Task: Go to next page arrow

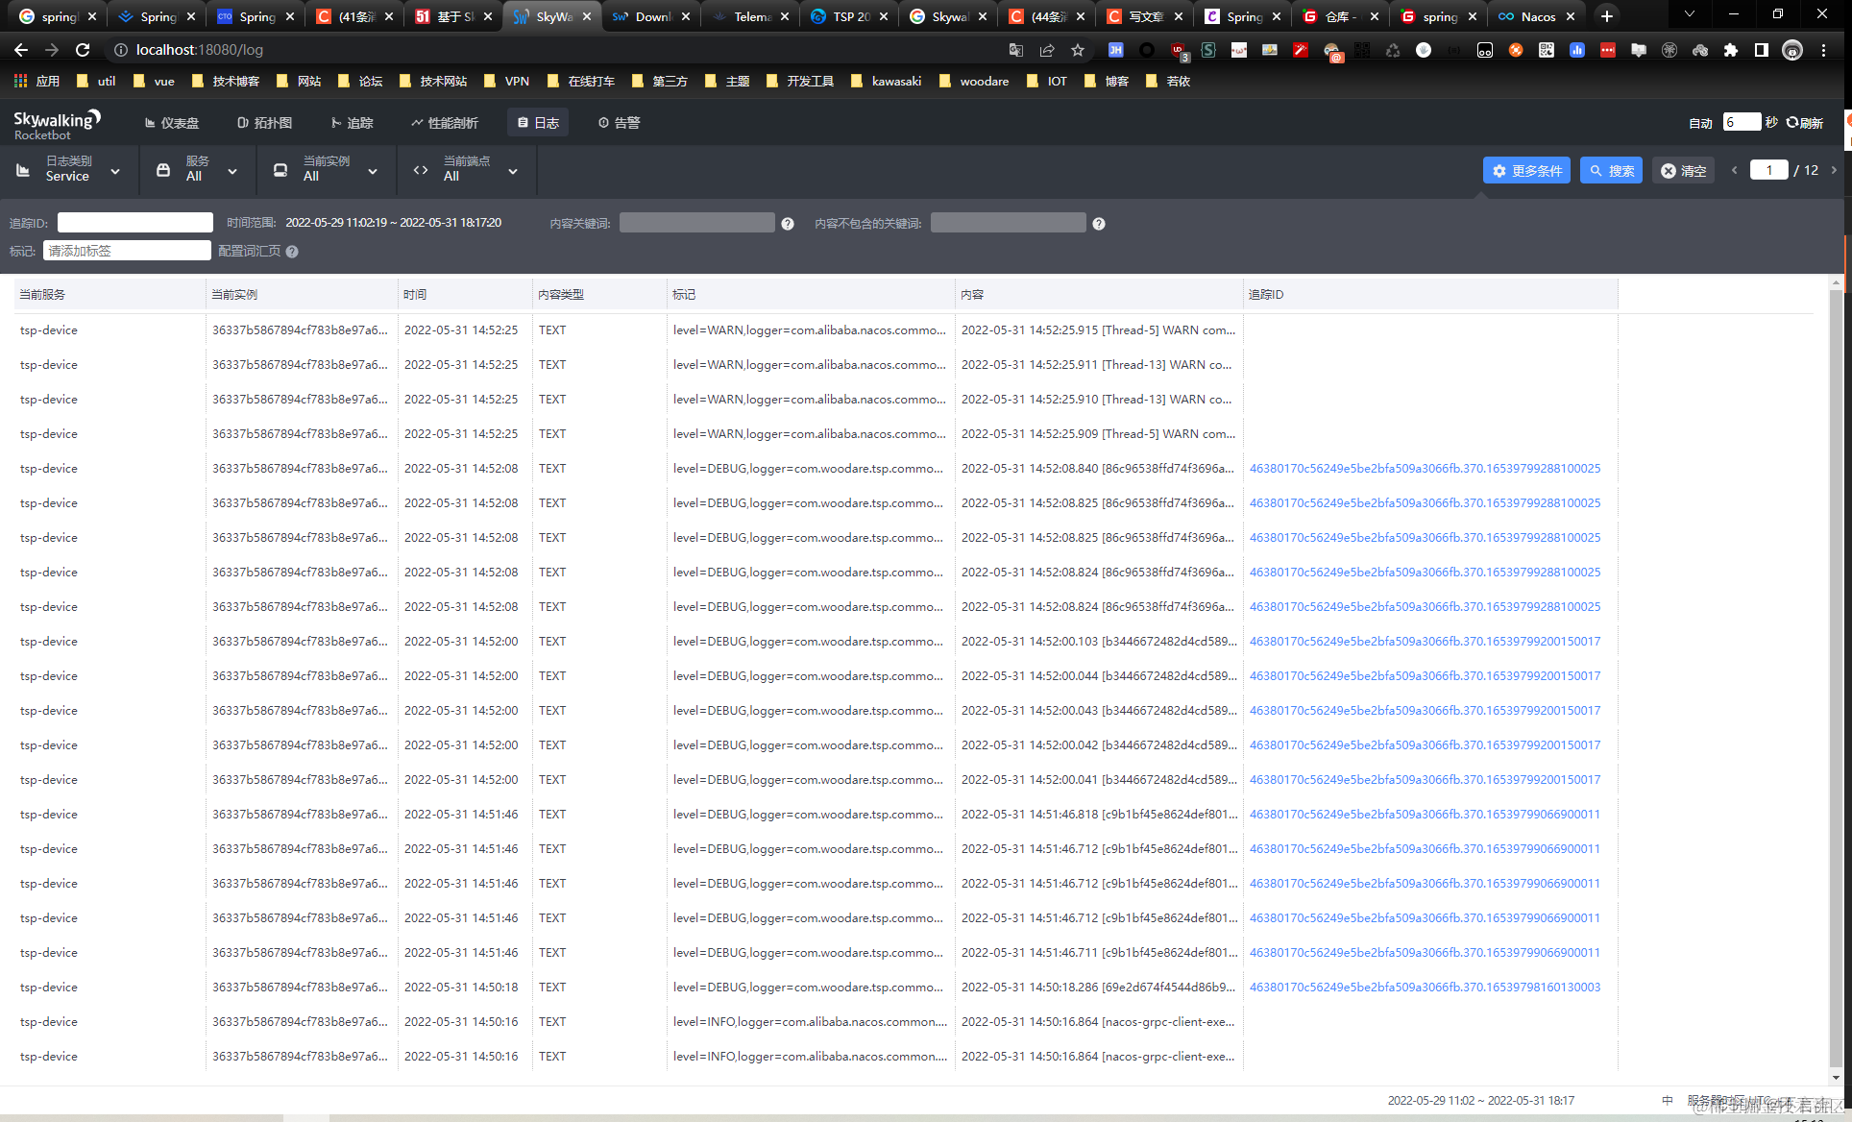Action: click(x=1834, y=170)
